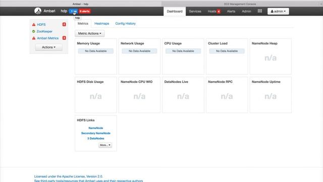The width and height of the screenshot is (323, 182).
Task: Open the views grid icon
Action: point(260,11)
